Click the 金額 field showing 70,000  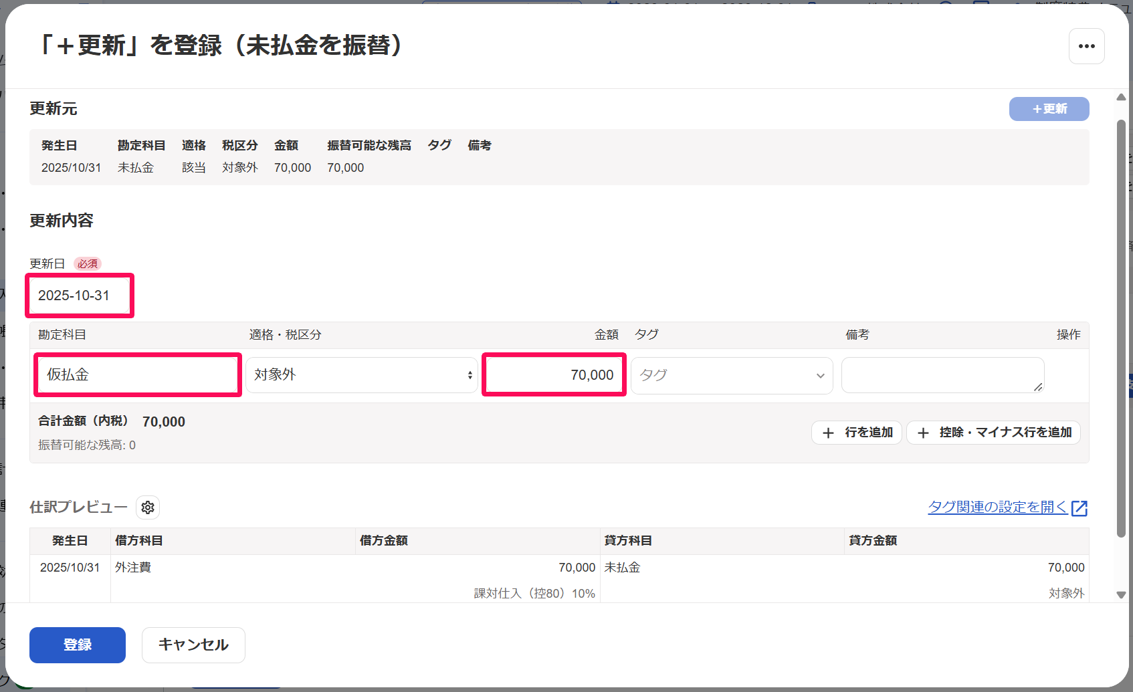tap(554, 375)
